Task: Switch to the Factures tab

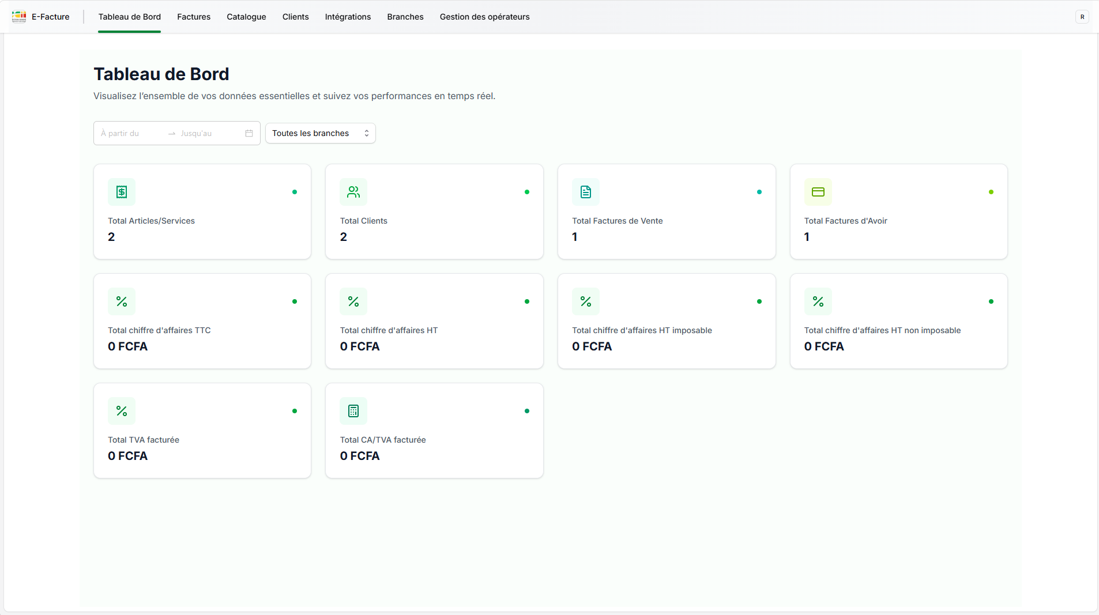Action: (193, 17)
